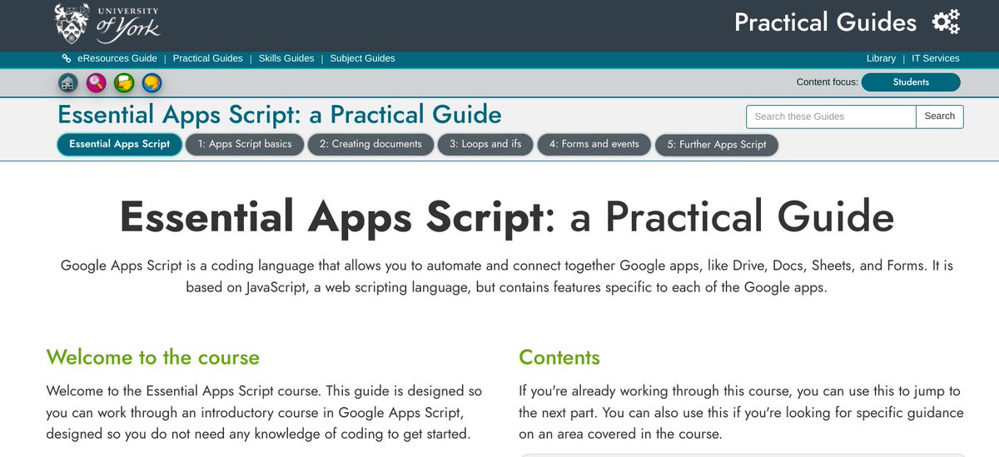Viewport: 999px width, 457px height.
Task: Switch to the 5: Further Apps Script tab
Action: [x=717, y=145]
